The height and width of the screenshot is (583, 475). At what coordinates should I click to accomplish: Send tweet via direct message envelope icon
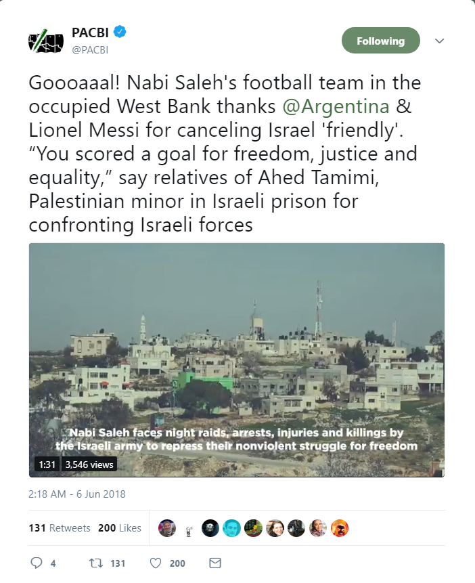point(215,563)
